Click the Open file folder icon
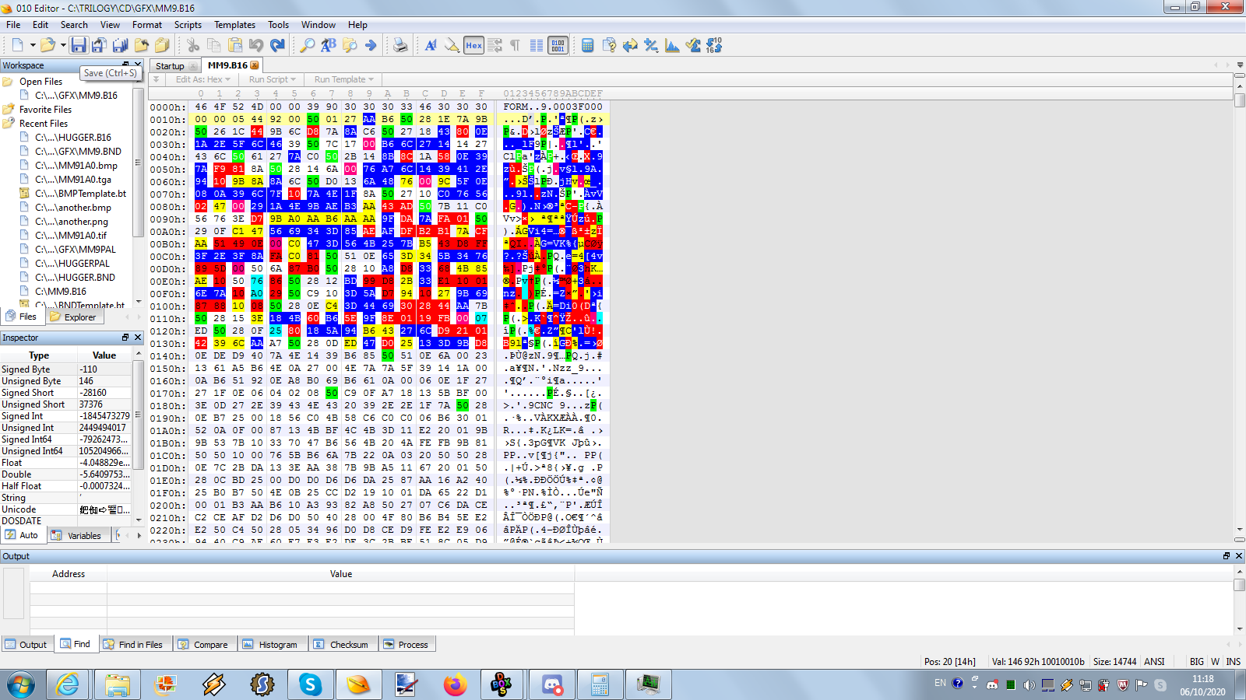1246x700 pixels. 48,45
